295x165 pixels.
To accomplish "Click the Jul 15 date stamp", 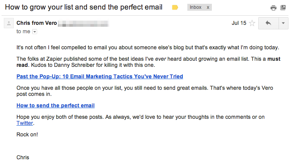I will [239, 23].
